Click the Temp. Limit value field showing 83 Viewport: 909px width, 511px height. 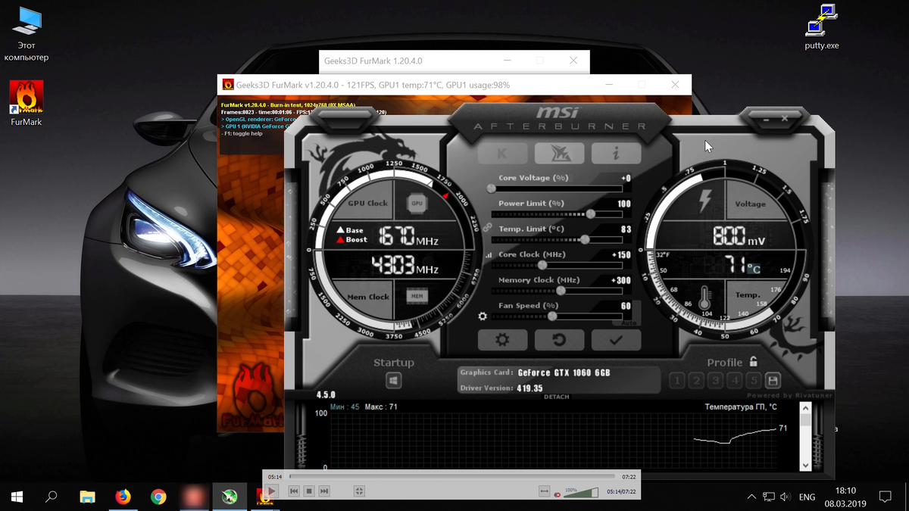(626, 229)
